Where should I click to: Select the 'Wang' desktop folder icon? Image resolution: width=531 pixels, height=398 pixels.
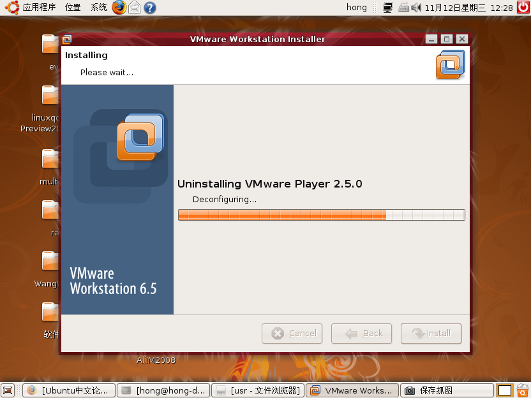point(50,261)
